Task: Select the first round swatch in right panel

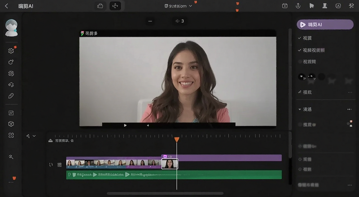Action: 302,77
